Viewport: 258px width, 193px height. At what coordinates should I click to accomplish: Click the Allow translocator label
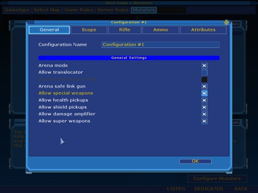[x=60, y=72]
